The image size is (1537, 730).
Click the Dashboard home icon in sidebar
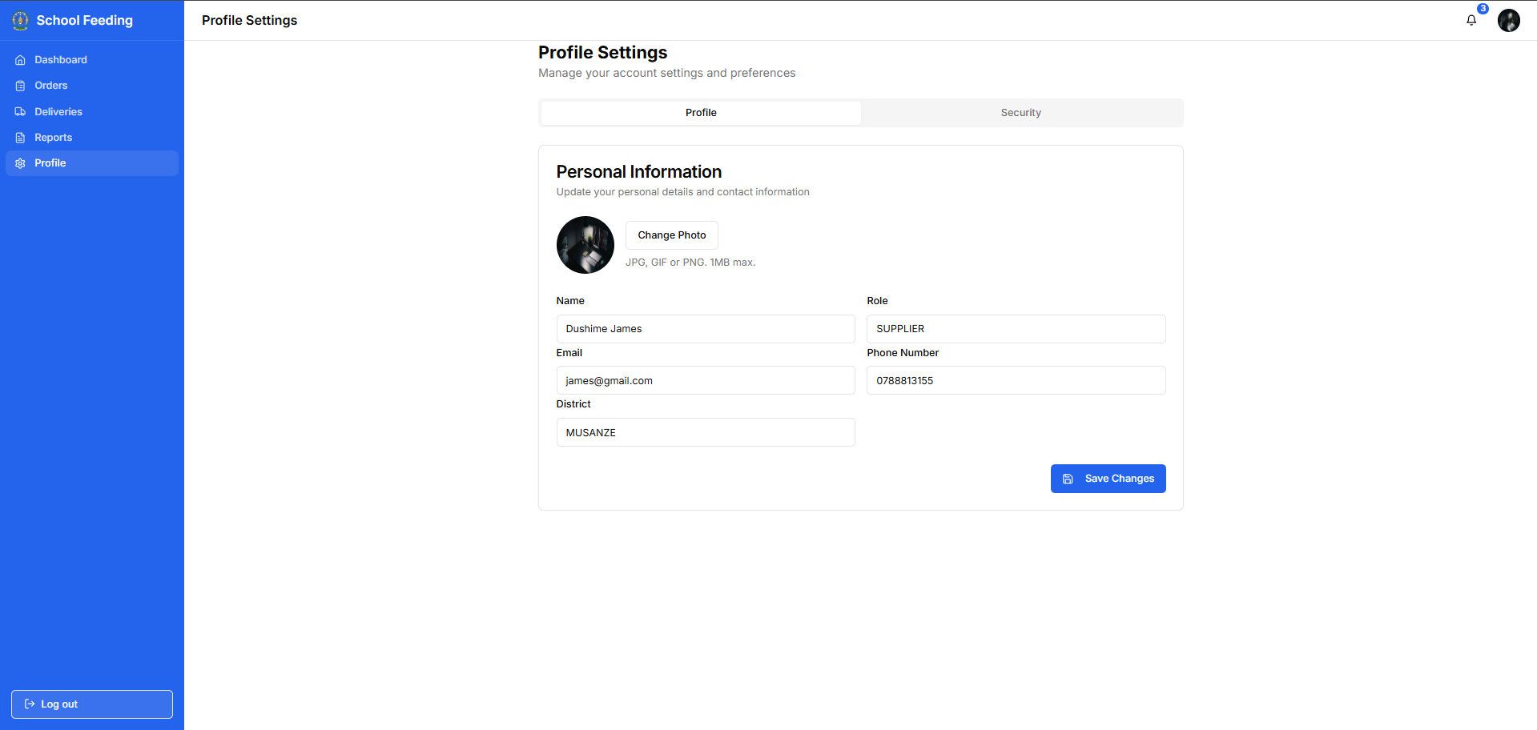pos(21,60)
